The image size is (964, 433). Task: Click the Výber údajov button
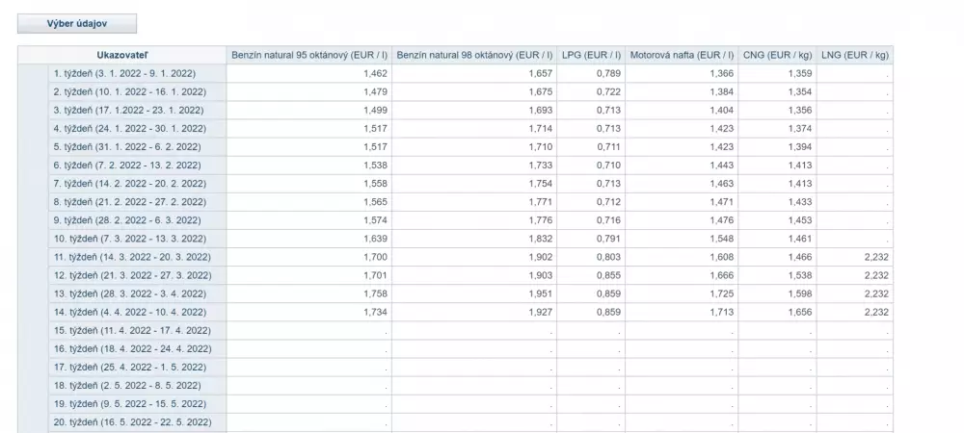pyautogui.click(x=77, y=24)
